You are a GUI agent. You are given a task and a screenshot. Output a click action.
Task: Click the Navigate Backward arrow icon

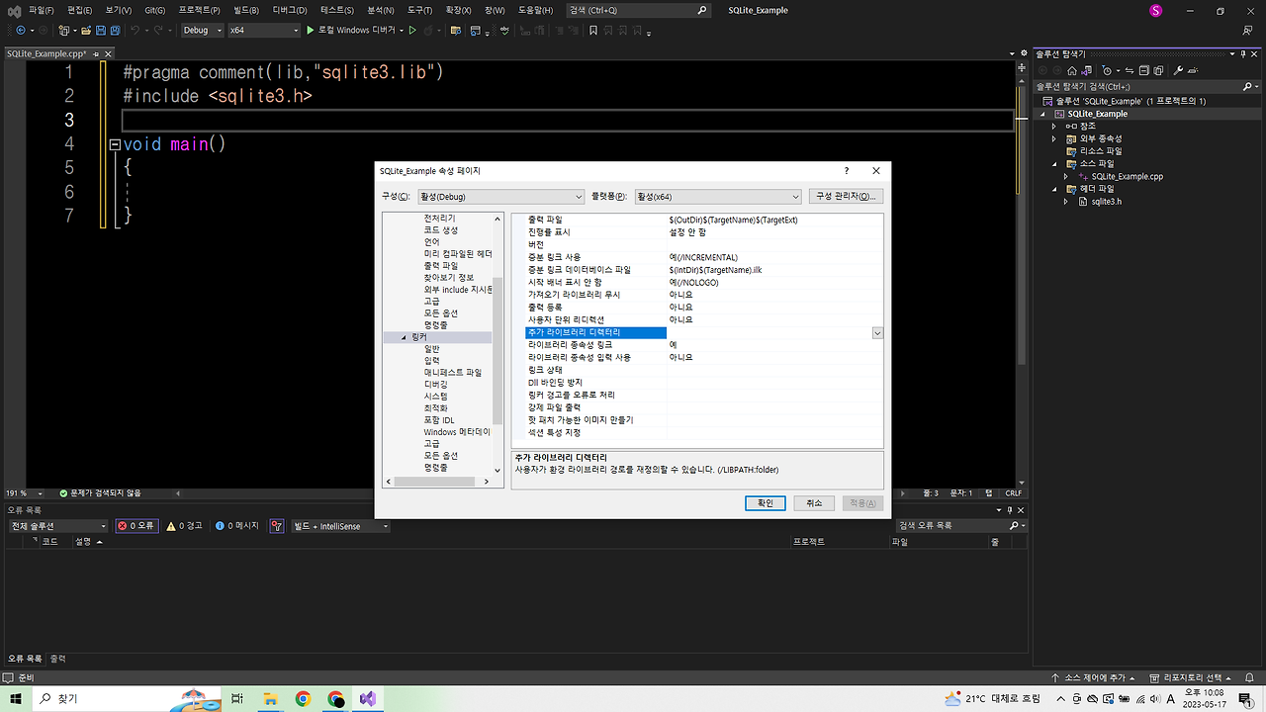[x=21, y=30]
